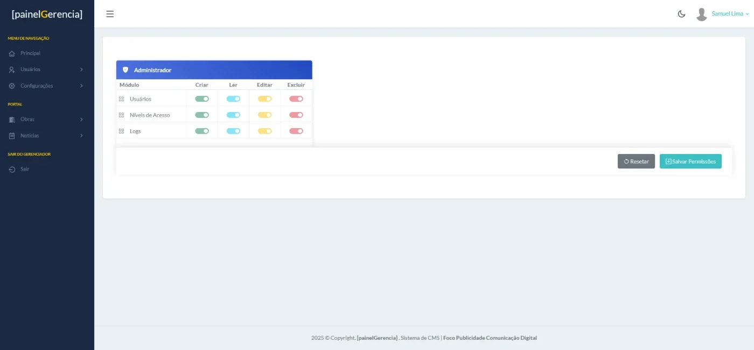Toggle Excluir permission for Logs

pos(296,131)
